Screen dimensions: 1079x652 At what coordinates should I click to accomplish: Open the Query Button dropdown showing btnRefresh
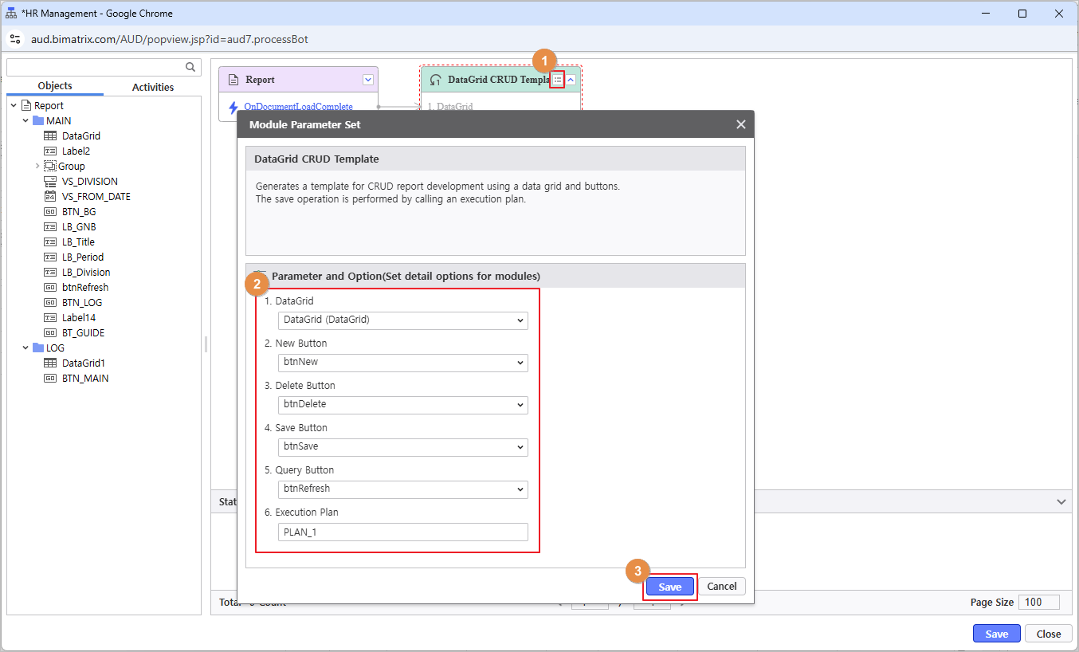pyautogui.click(x=402, y=489)
